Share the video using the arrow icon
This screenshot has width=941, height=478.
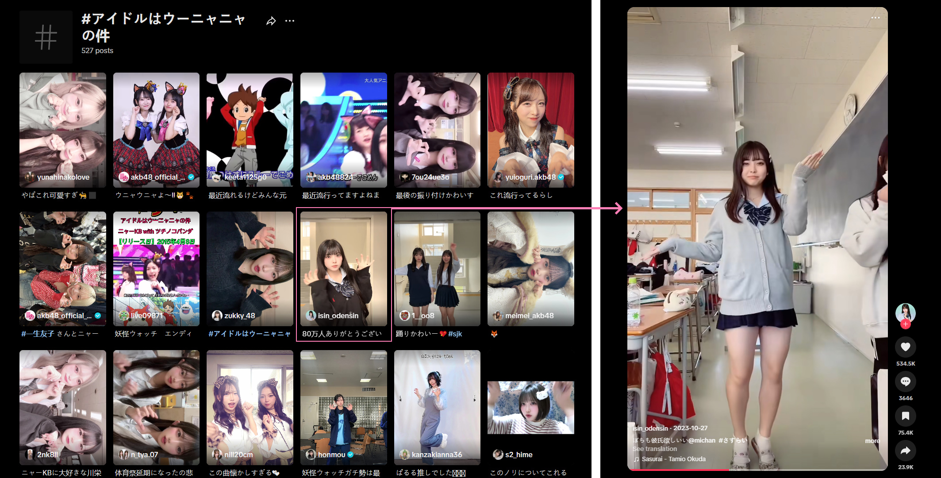click(905, 451)
